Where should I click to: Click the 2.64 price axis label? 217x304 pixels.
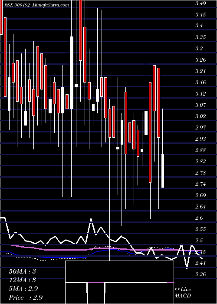pos(201,207)
